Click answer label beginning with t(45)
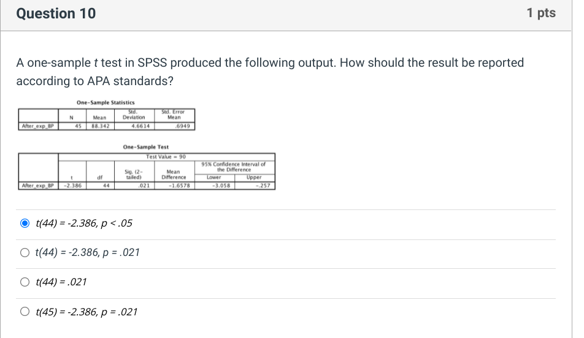Viewport: 584px width, 338px height. [x=86, y=312]
